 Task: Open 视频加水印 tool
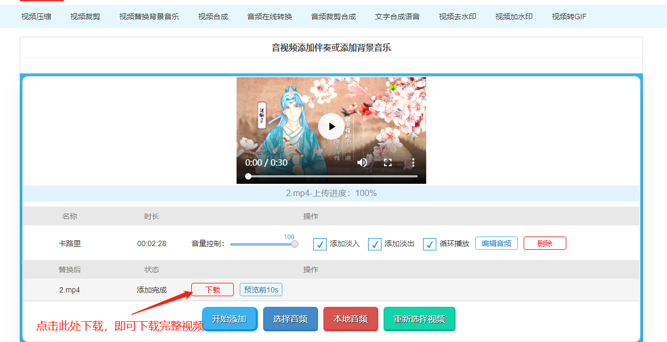click(514, 17)
